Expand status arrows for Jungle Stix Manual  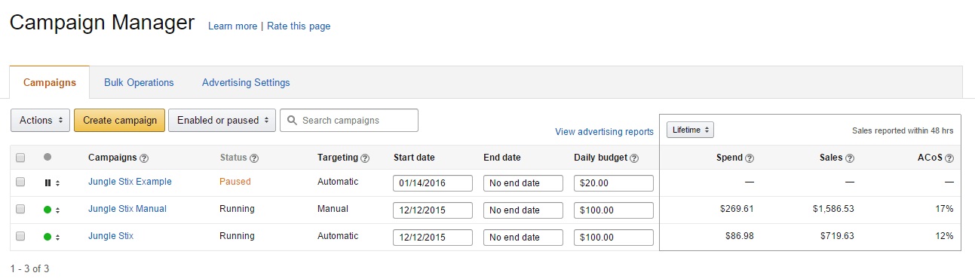57,210
